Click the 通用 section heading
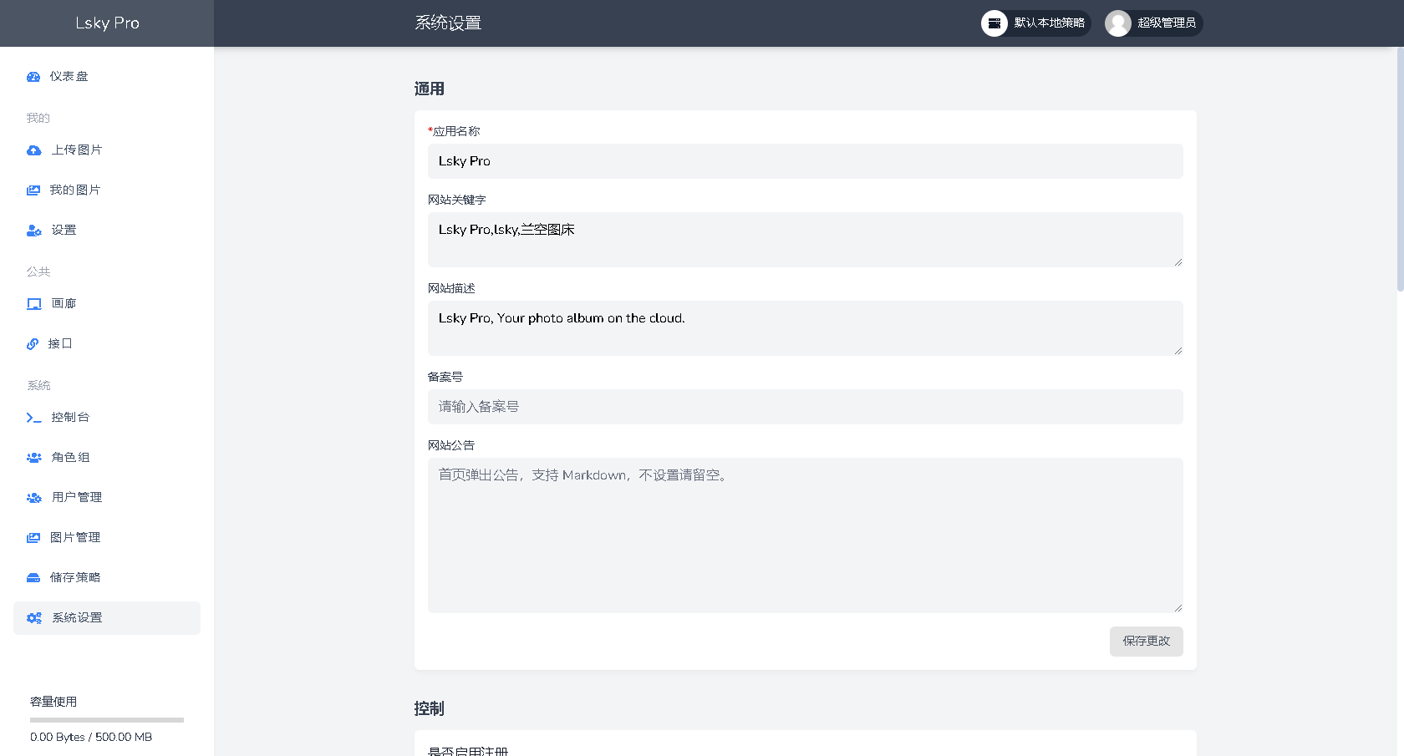 pos(430,89)
